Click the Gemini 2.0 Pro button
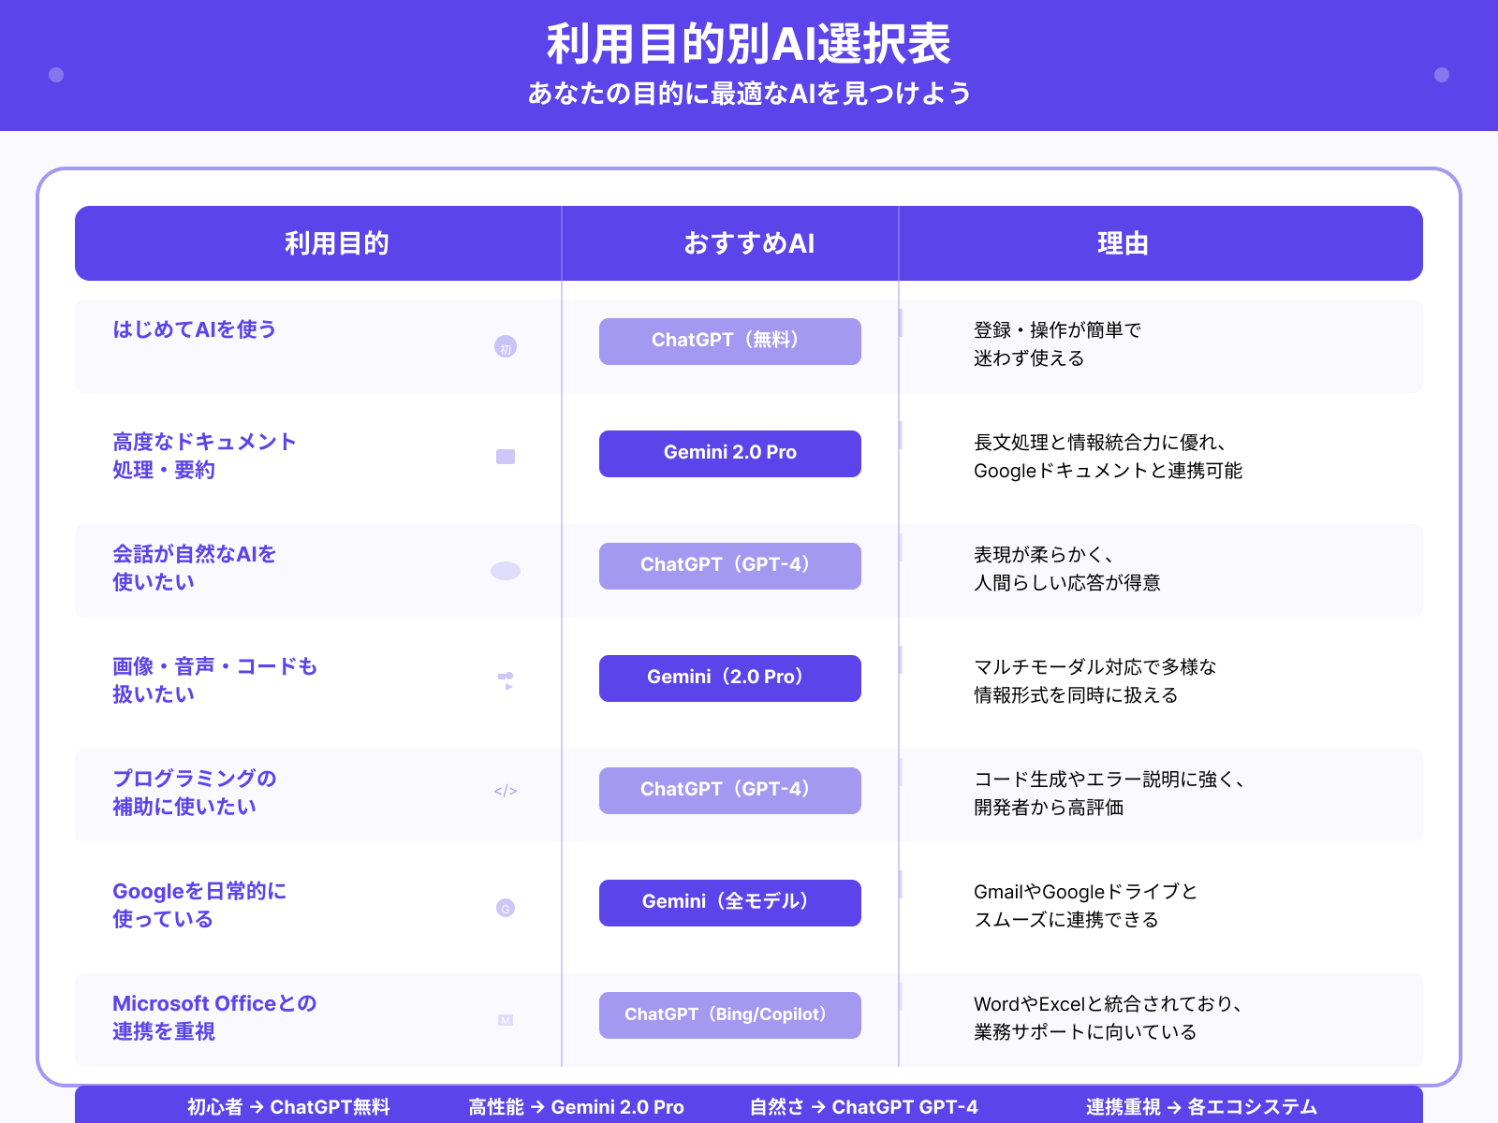 click(x=730, y=453)
